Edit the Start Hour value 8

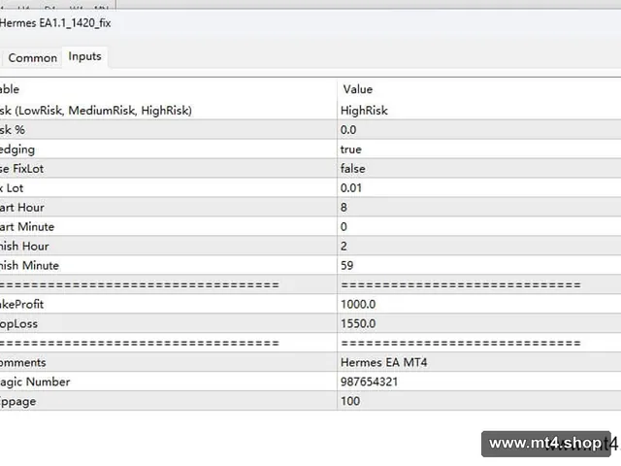click(x=478, y=207)
